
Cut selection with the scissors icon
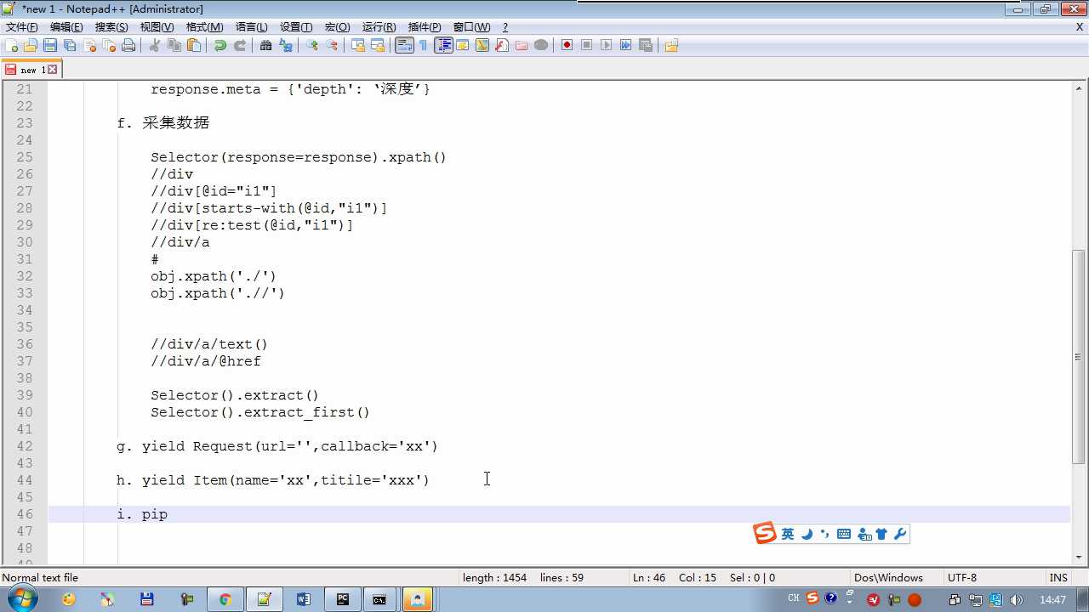[x=155, y=46]
